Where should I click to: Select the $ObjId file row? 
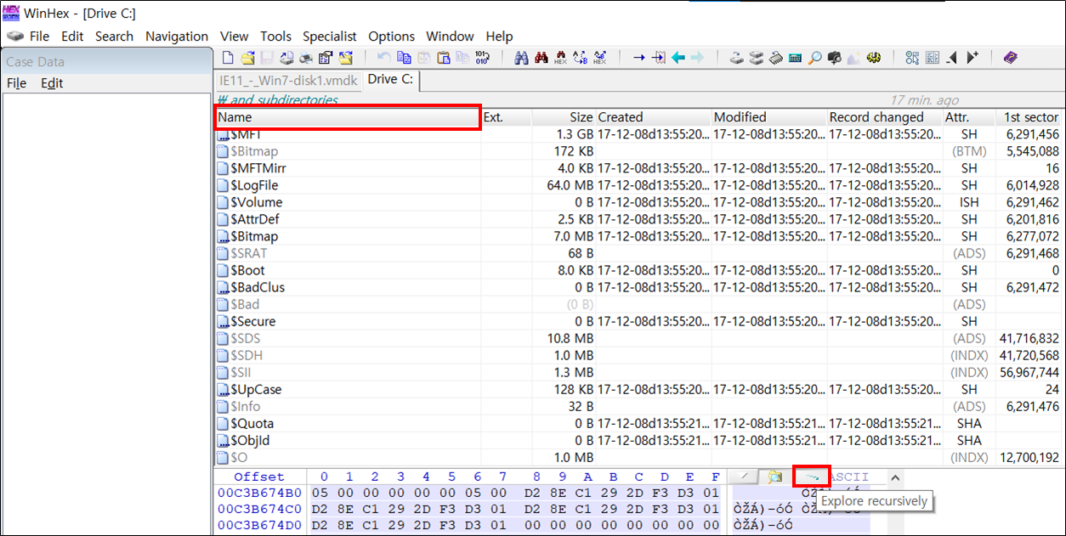(638, 440)
